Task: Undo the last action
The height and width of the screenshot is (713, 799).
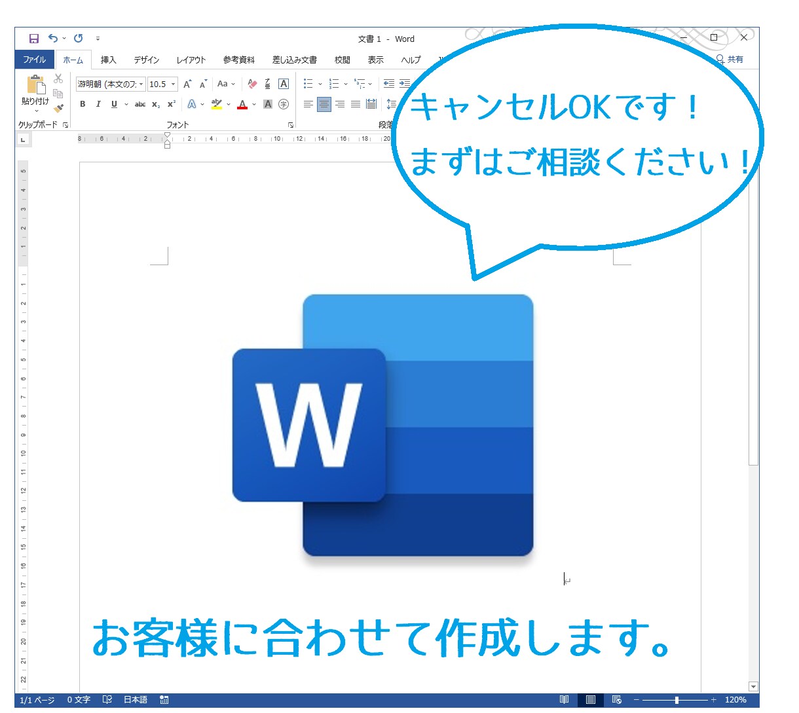Action: pos(53,38)
